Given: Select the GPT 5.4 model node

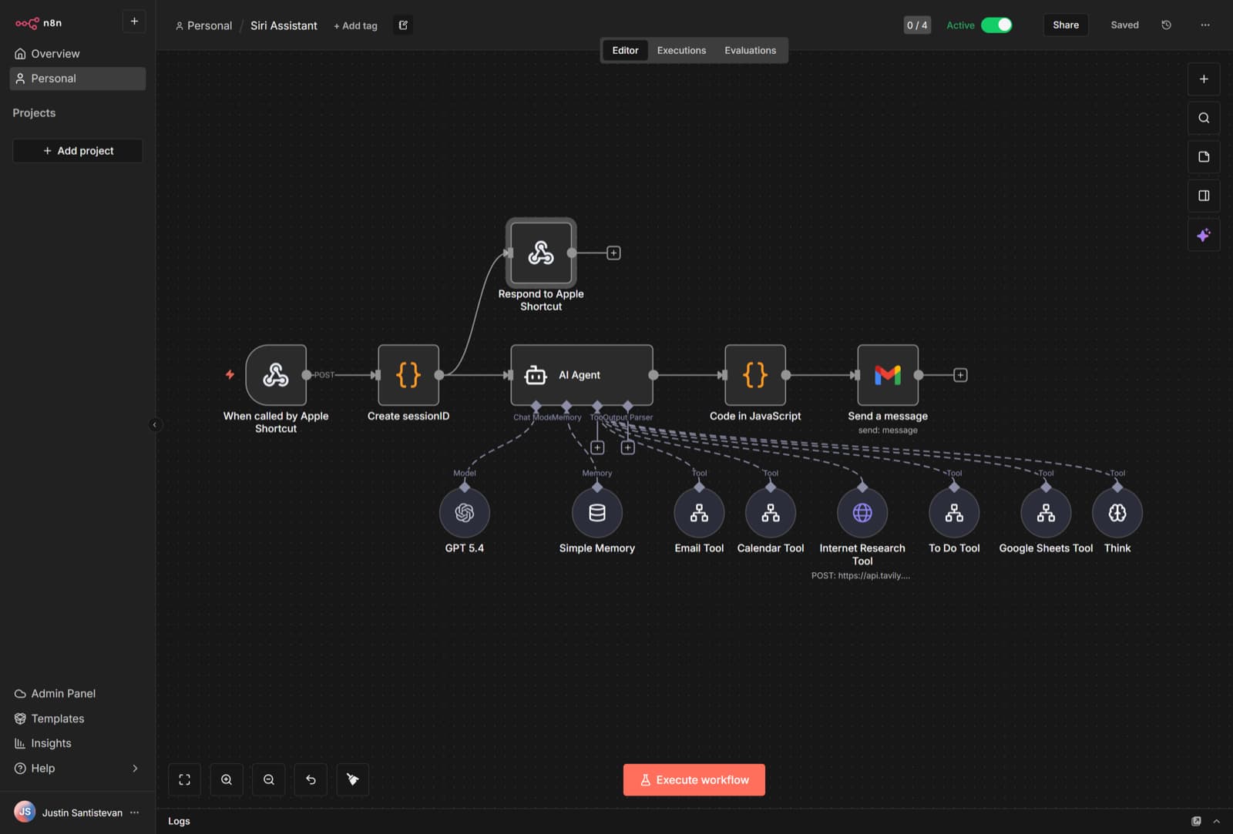Looking at the screenshot, I should (465, 513).
